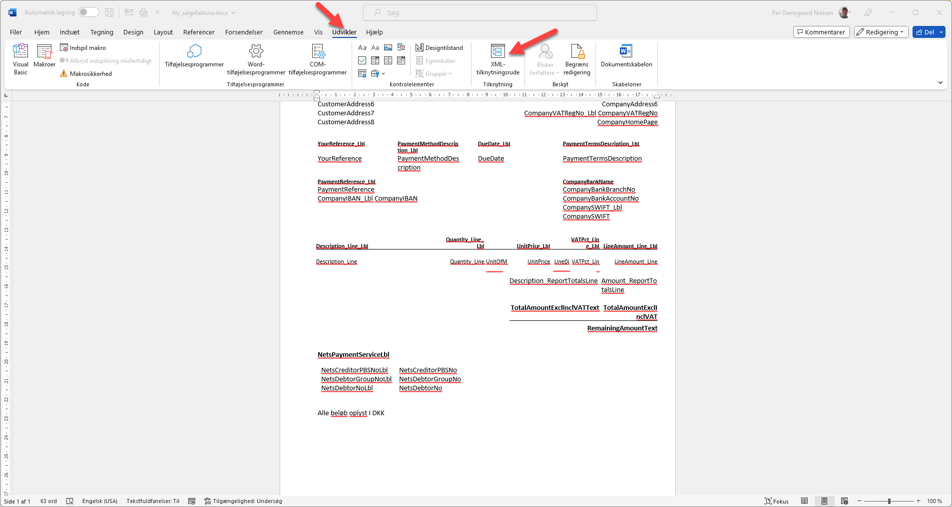Screen dimensions: 952x507
Task: Insert check box content control
Action: (x=363, y=60)
